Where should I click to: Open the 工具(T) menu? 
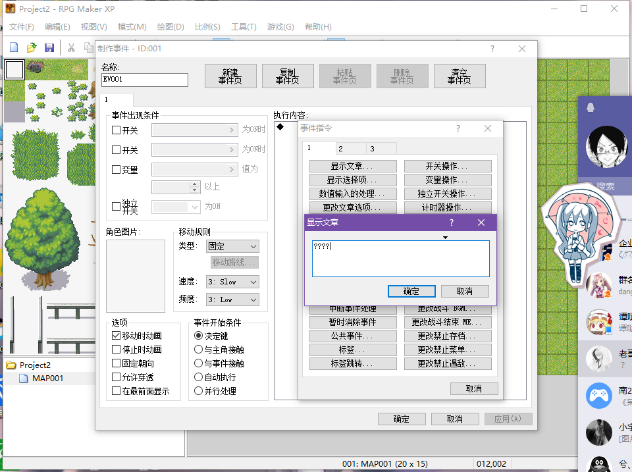[244, 26]
